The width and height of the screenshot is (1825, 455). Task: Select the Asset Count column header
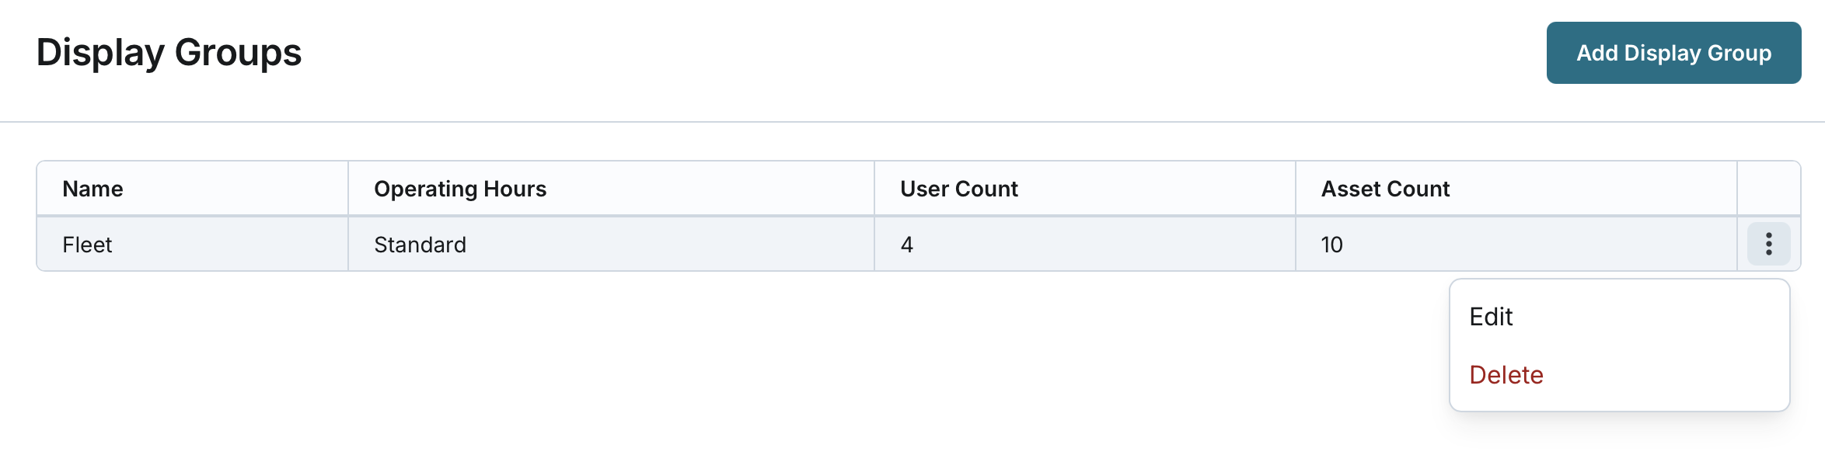coord(1385,189)
